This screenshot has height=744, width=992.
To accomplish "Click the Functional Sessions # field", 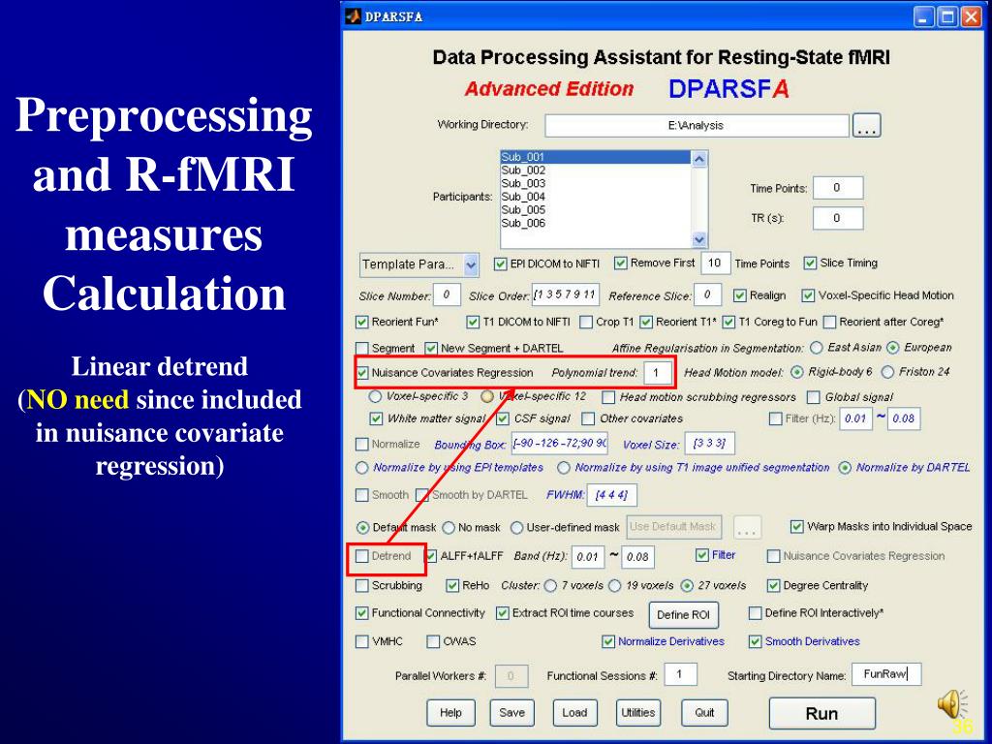I will click(680, 674).
